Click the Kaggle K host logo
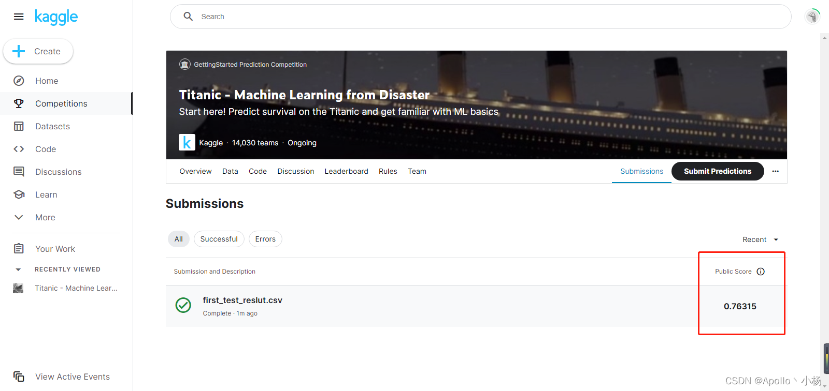The image size is (829, 391). (x=187, y=142)
